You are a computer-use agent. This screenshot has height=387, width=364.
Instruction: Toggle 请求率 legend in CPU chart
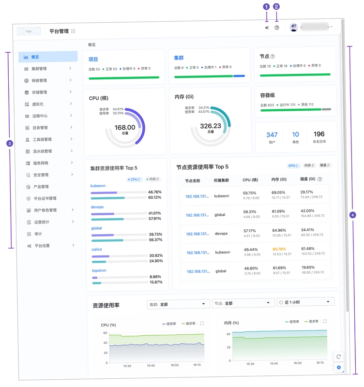coord(188,323)
